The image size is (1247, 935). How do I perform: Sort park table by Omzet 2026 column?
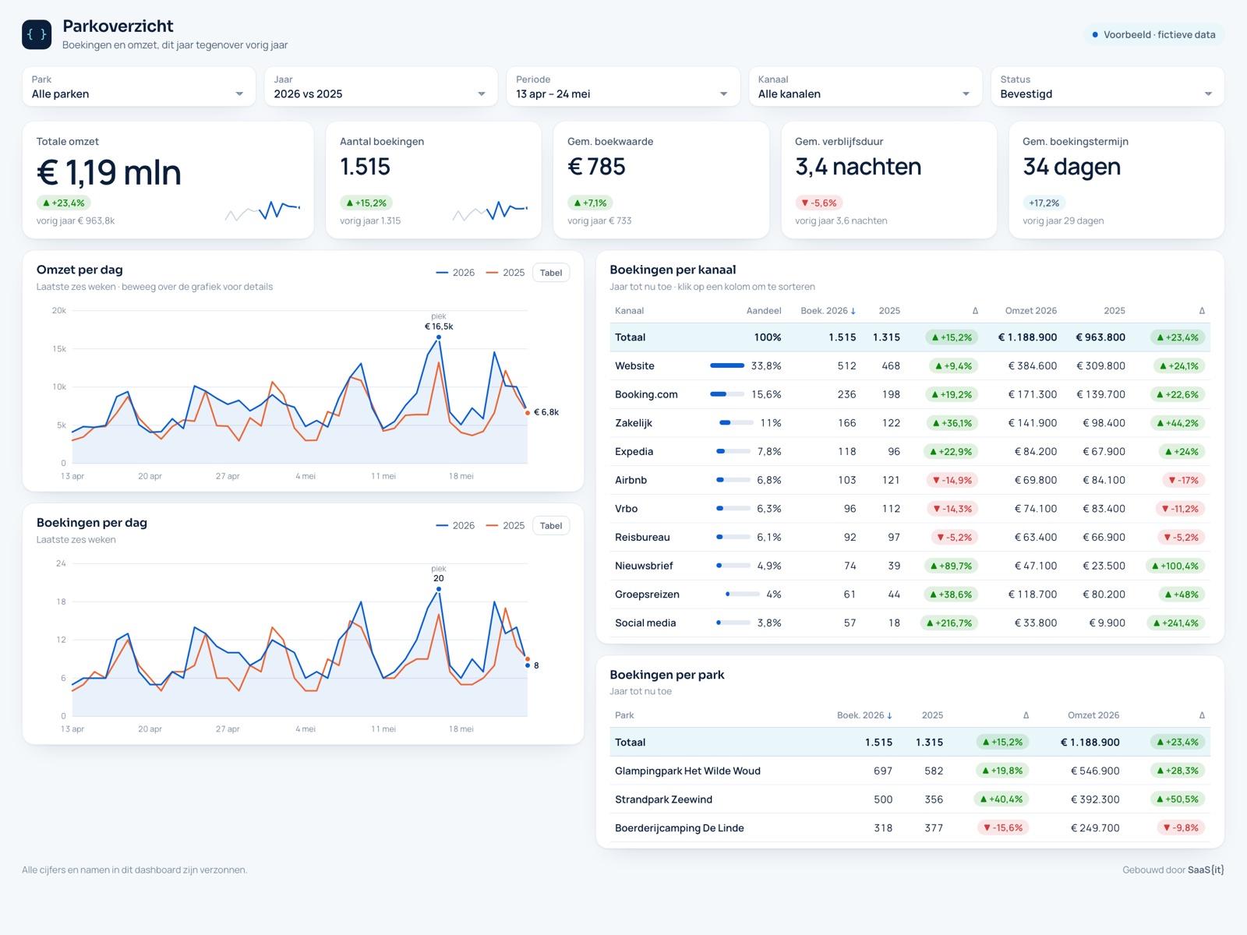pyautogui.click(x=1093, y=715)
